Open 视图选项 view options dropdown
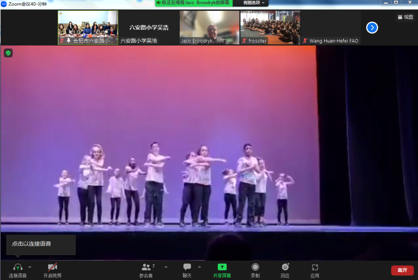The width and height of the screenshot is (418, 280). pyautogui.click(x=254, y=3)
